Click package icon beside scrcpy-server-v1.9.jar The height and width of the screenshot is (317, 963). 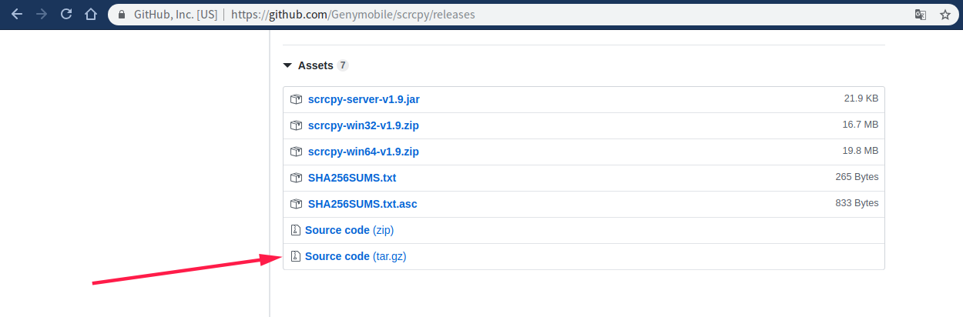tap(296, 99)
